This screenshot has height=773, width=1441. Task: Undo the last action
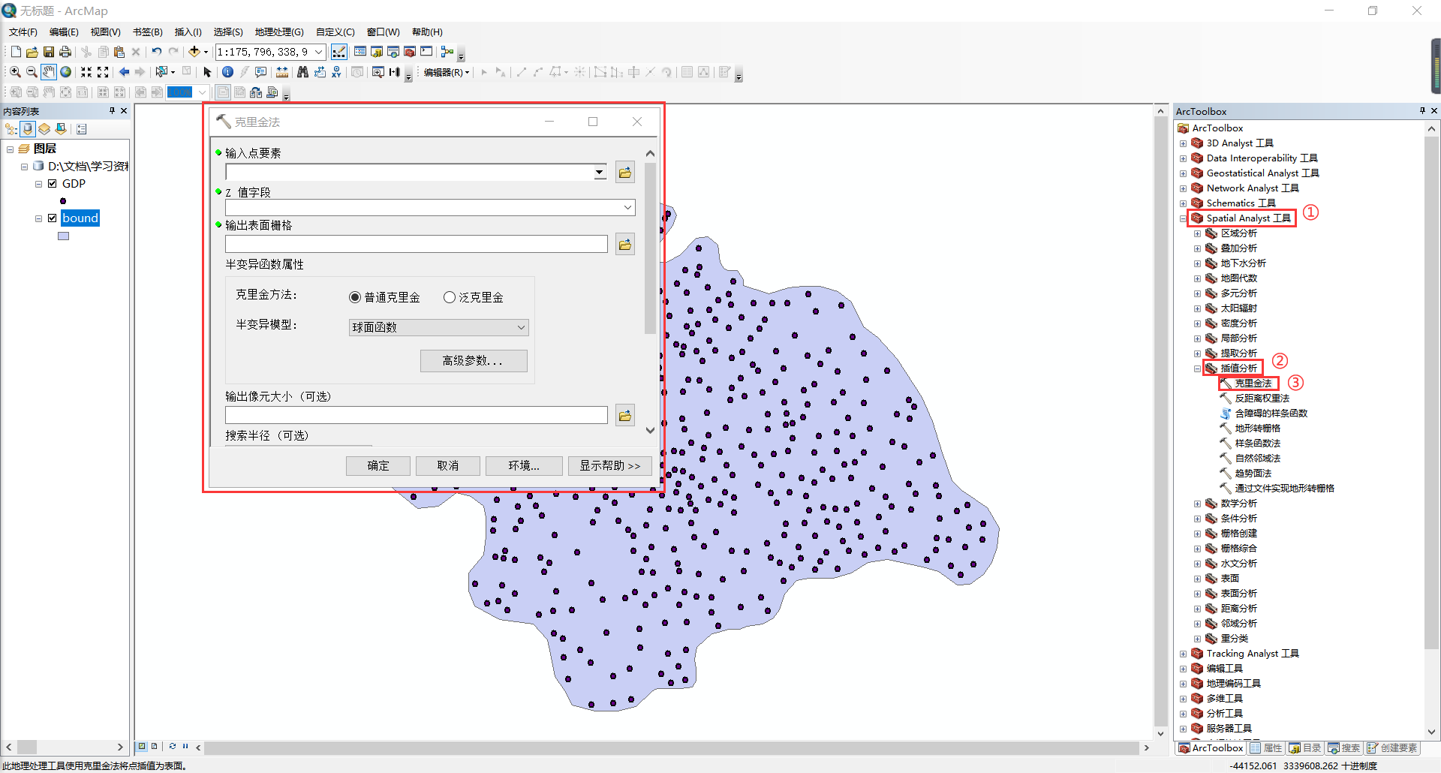156,52
